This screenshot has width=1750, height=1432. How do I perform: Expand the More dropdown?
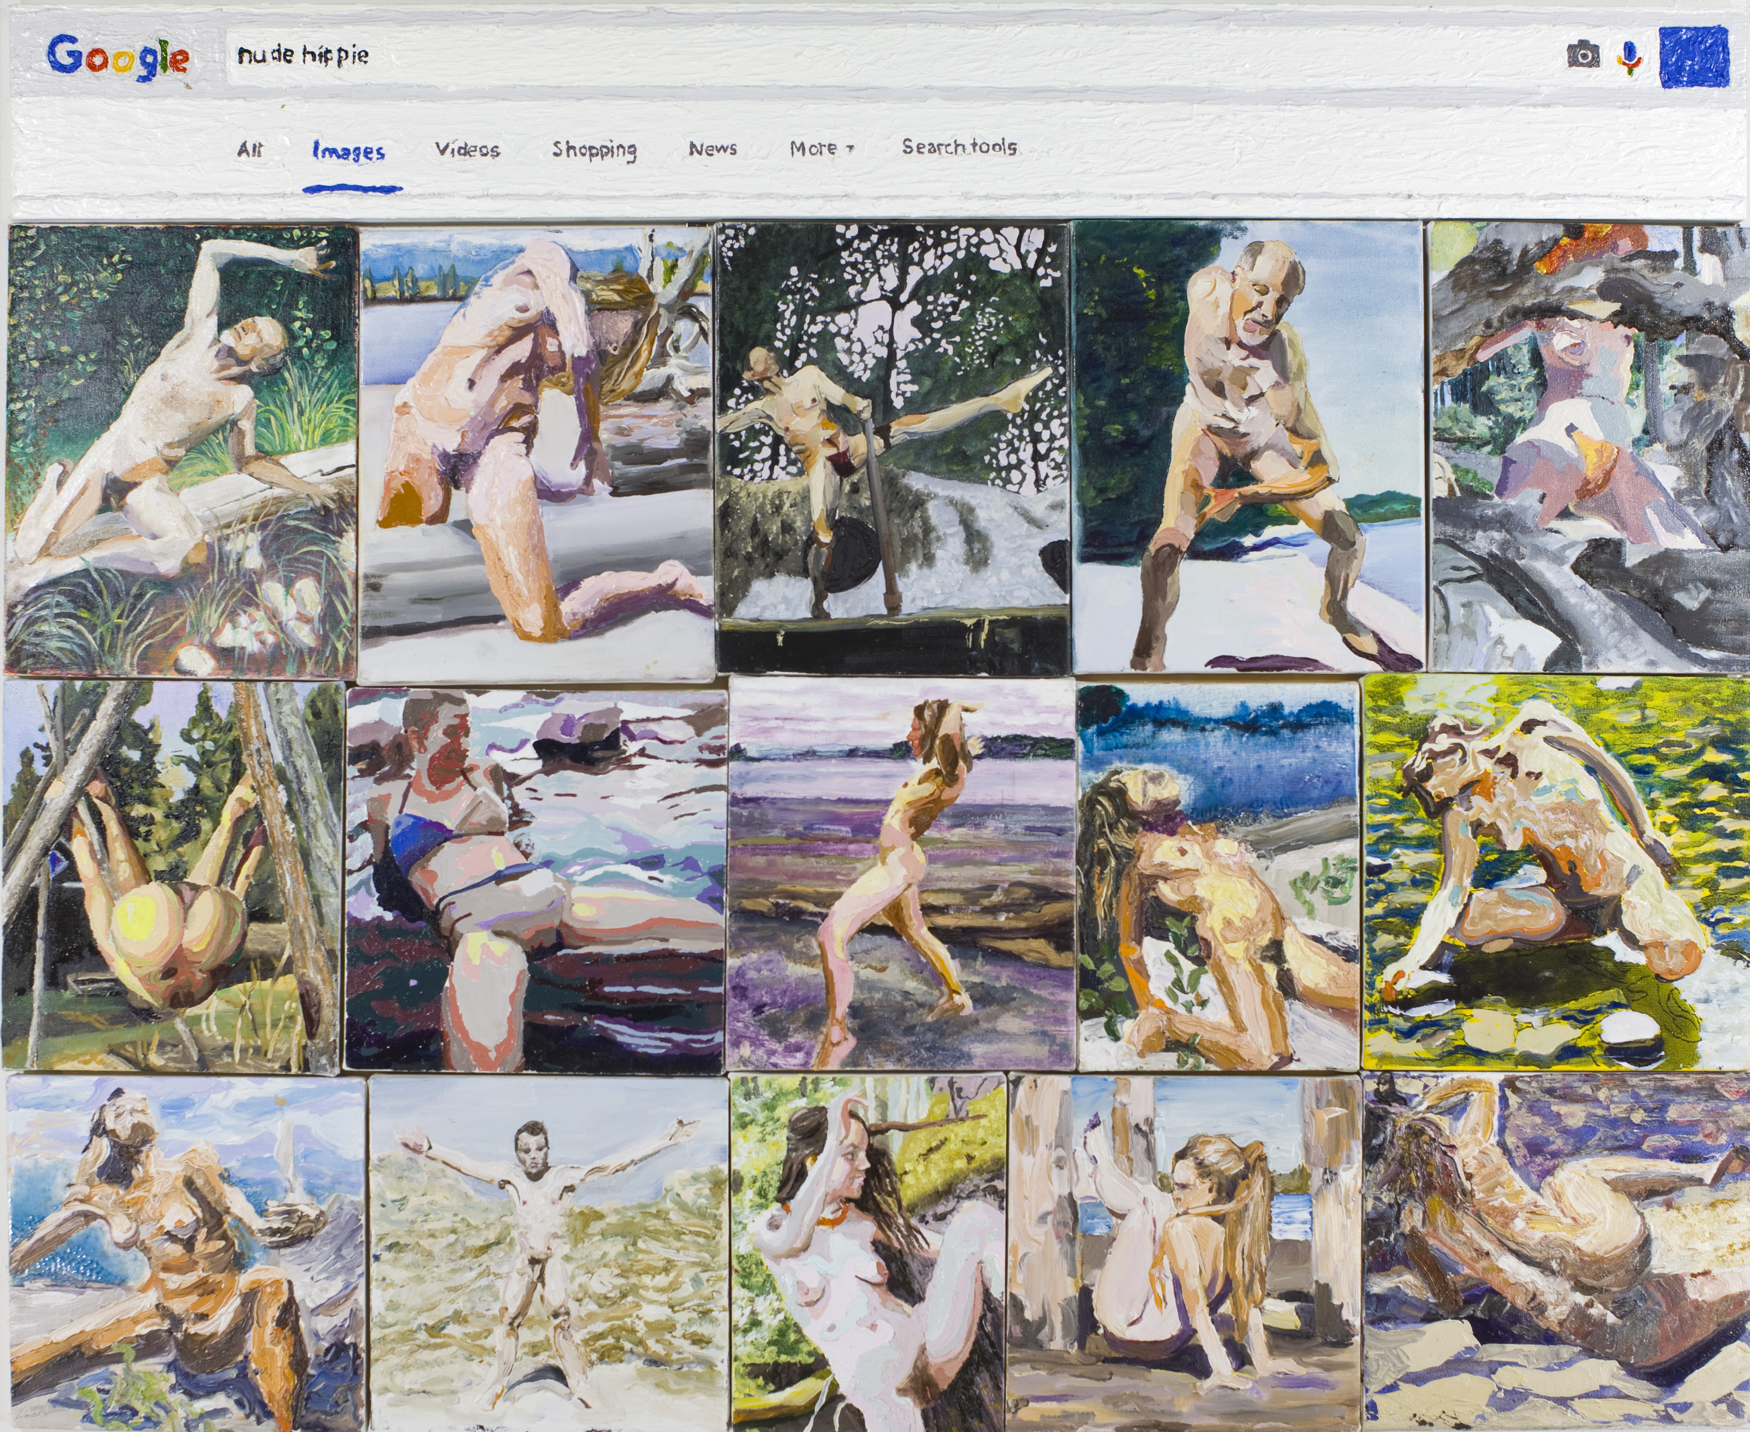click(822, 148)
